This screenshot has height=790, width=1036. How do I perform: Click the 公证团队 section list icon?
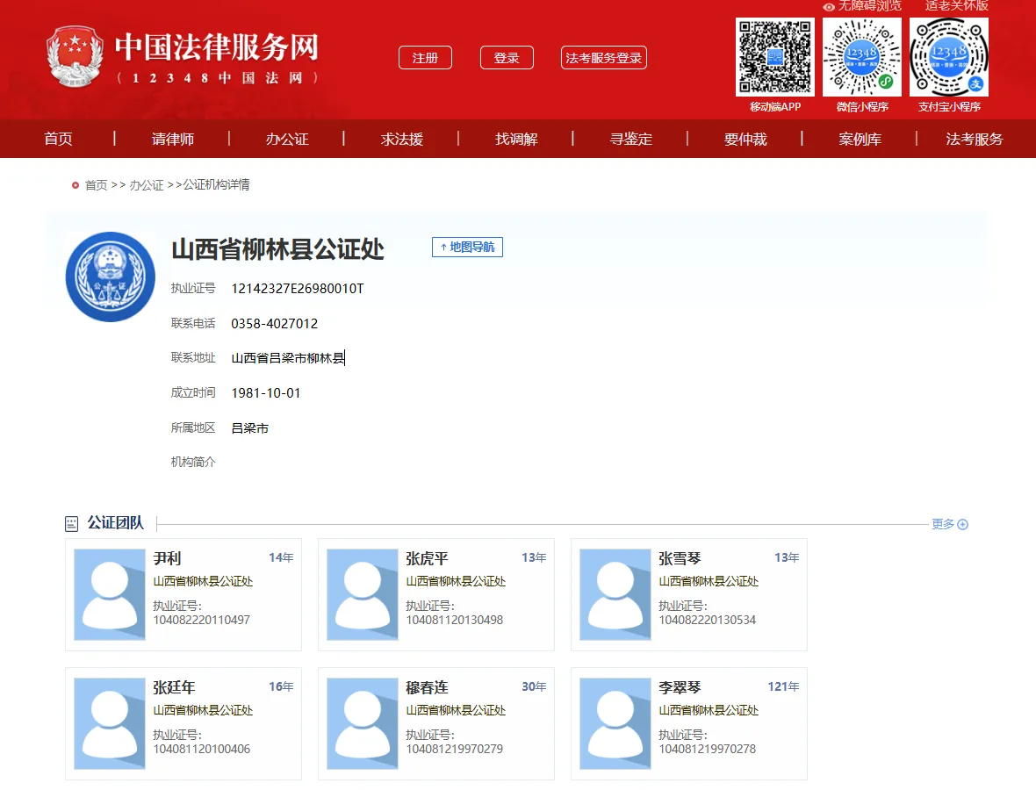pyautogui.click(x=71, y=524)
